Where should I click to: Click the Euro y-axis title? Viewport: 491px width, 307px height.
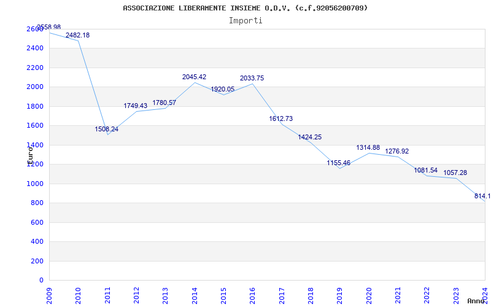coord(29,153)
